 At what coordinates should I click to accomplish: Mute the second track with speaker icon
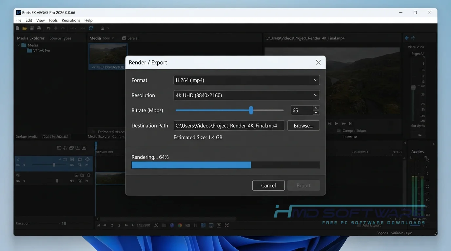click(72, 181)
